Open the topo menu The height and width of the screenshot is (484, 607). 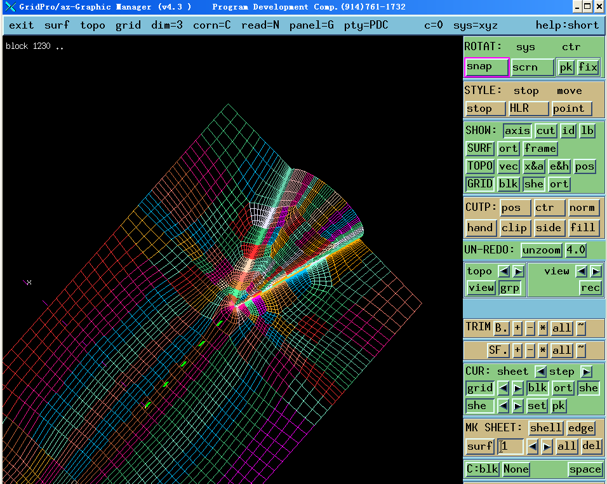[93, 25]
